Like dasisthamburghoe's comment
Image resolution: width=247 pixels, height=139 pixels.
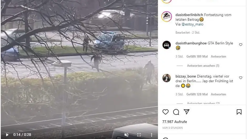coord(240,45)
